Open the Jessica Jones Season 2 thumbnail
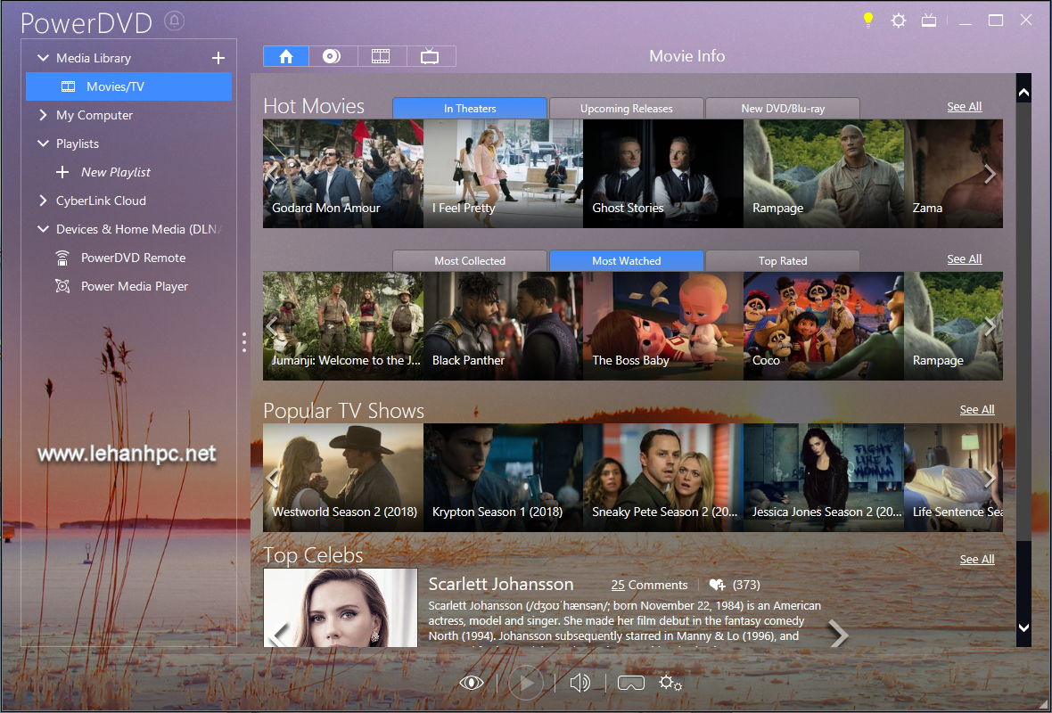The image size is (1052, 713). (823, 478)
